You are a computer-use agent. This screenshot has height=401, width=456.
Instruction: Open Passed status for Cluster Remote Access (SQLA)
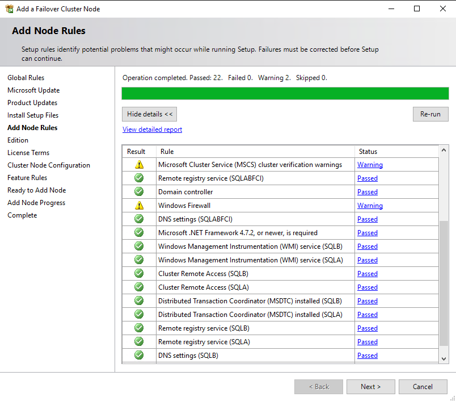click(368, 287)
